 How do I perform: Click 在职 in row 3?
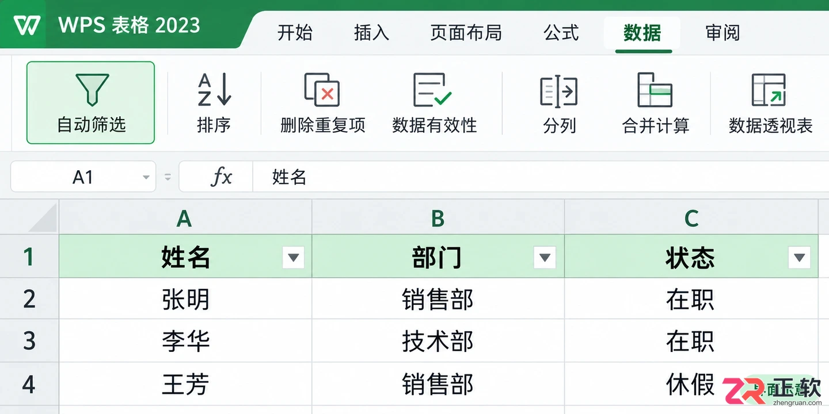pos(691,341)
